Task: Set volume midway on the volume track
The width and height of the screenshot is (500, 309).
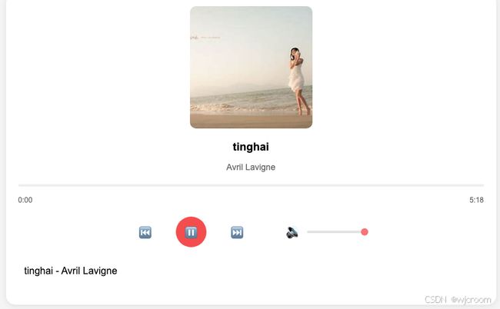Action: pos(336,232)
